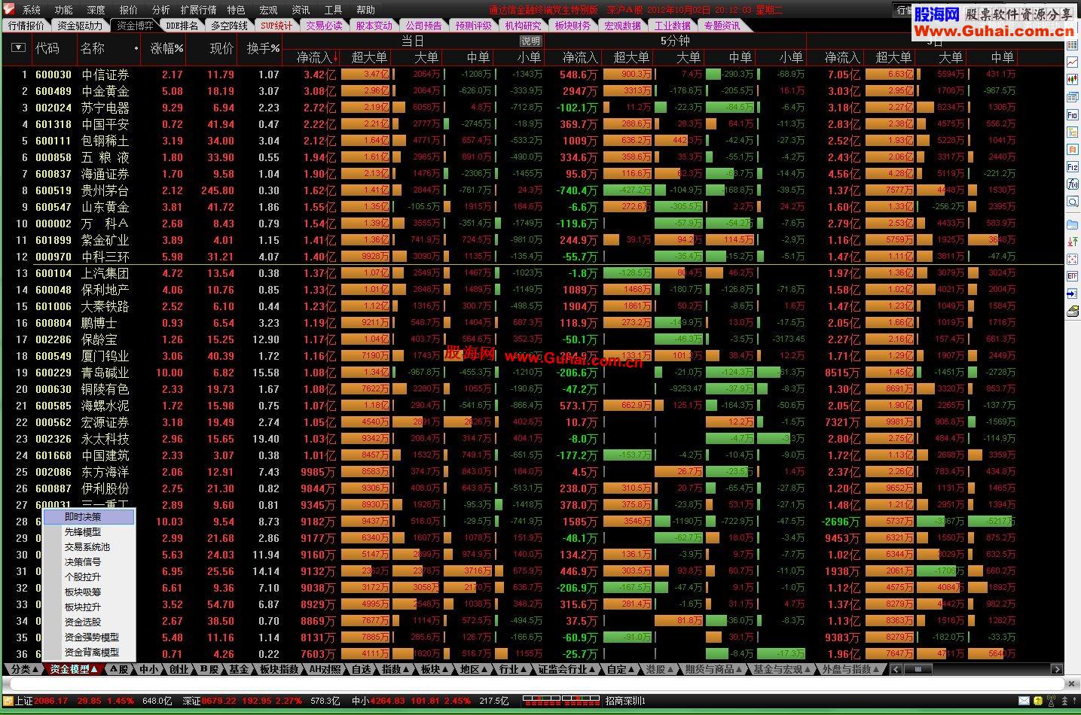
Task: Switch to the 行情报价 tab
Action: 26,26
